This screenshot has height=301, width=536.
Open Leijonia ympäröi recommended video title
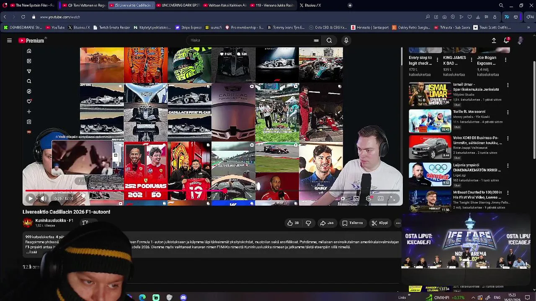pos(477,168)
